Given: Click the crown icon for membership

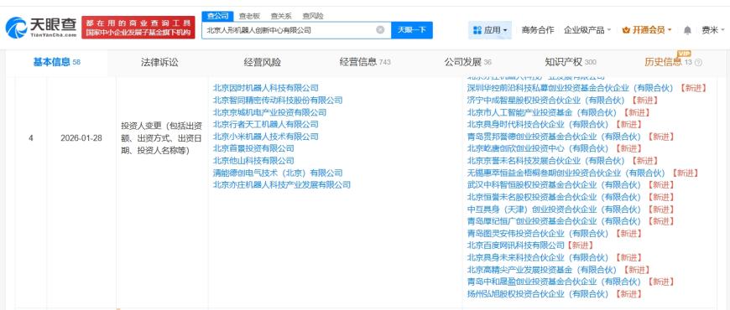Looking at the screenshot, I should click(626, 30).
